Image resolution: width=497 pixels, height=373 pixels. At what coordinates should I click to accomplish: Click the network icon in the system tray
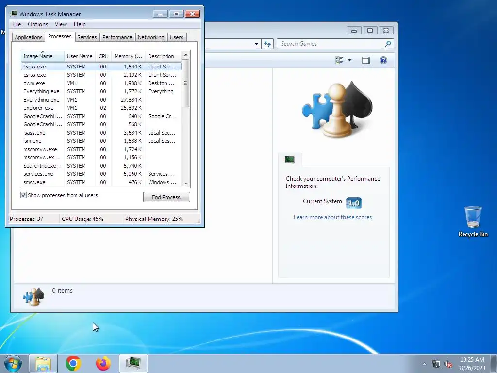pos(436,364)
